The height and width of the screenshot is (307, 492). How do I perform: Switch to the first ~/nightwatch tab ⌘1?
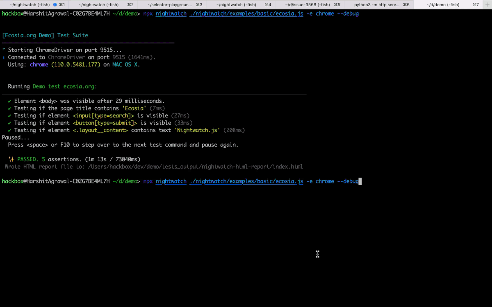click(x=34, y=5)
